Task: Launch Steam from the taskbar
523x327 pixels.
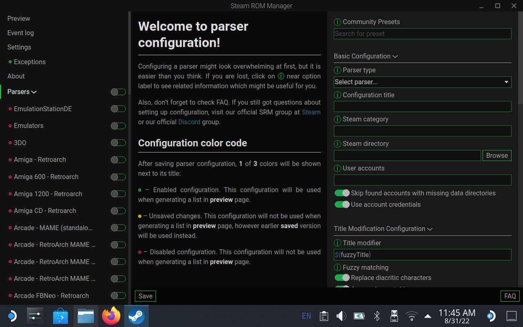Action: (x=136, y=316)
